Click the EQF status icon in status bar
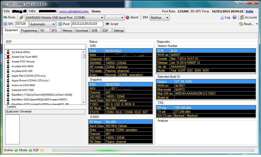Screen dimensions: 261x157 [42, 150]
